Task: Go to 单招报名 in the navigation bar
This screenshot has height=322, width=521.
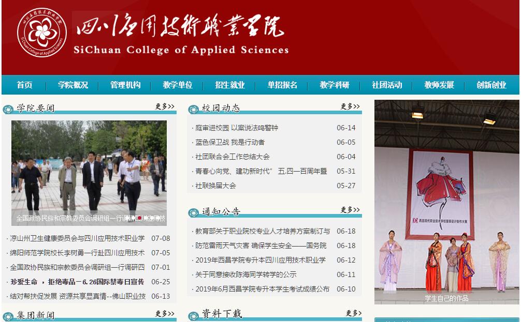Action: point(282,85)
